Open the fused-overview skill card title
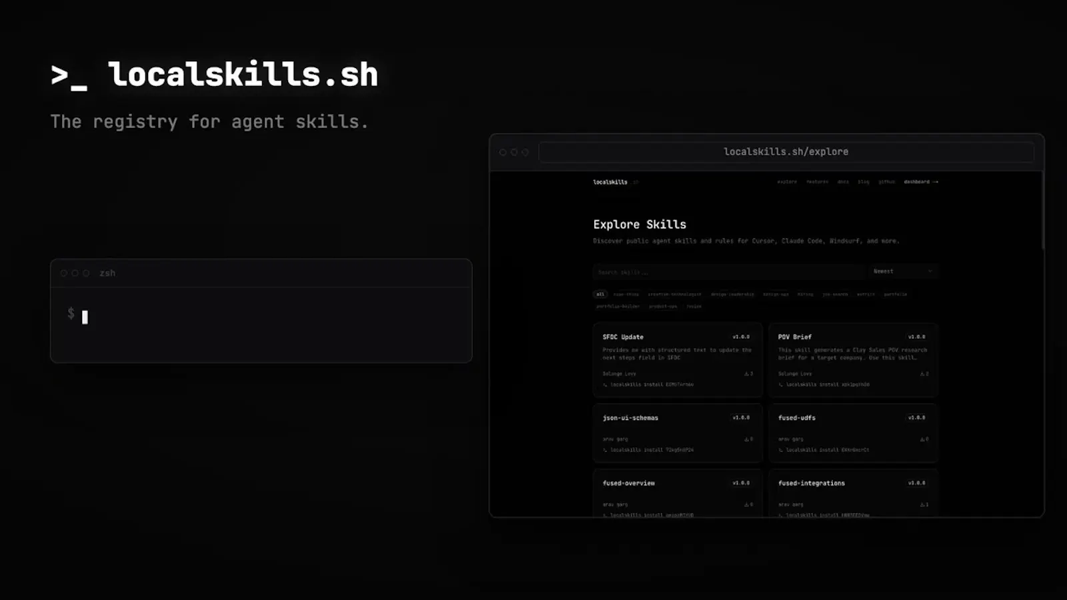This screenshot has width=1067, height=600. (x=629, y=483)
